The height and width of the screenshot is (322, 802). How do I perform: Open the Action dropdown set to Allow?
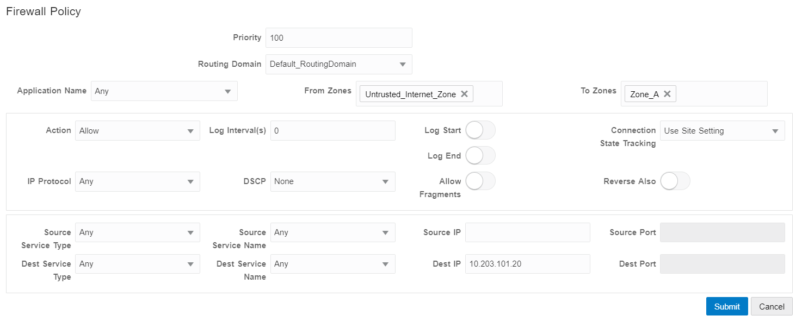137,131
